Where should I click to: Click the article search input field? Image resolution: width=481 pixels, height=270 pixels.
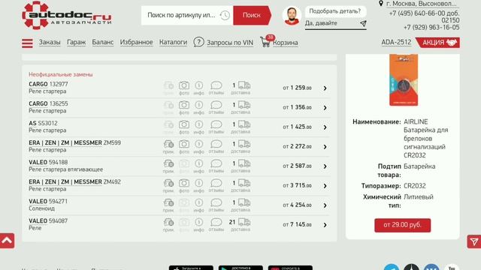tap(182, 15)
